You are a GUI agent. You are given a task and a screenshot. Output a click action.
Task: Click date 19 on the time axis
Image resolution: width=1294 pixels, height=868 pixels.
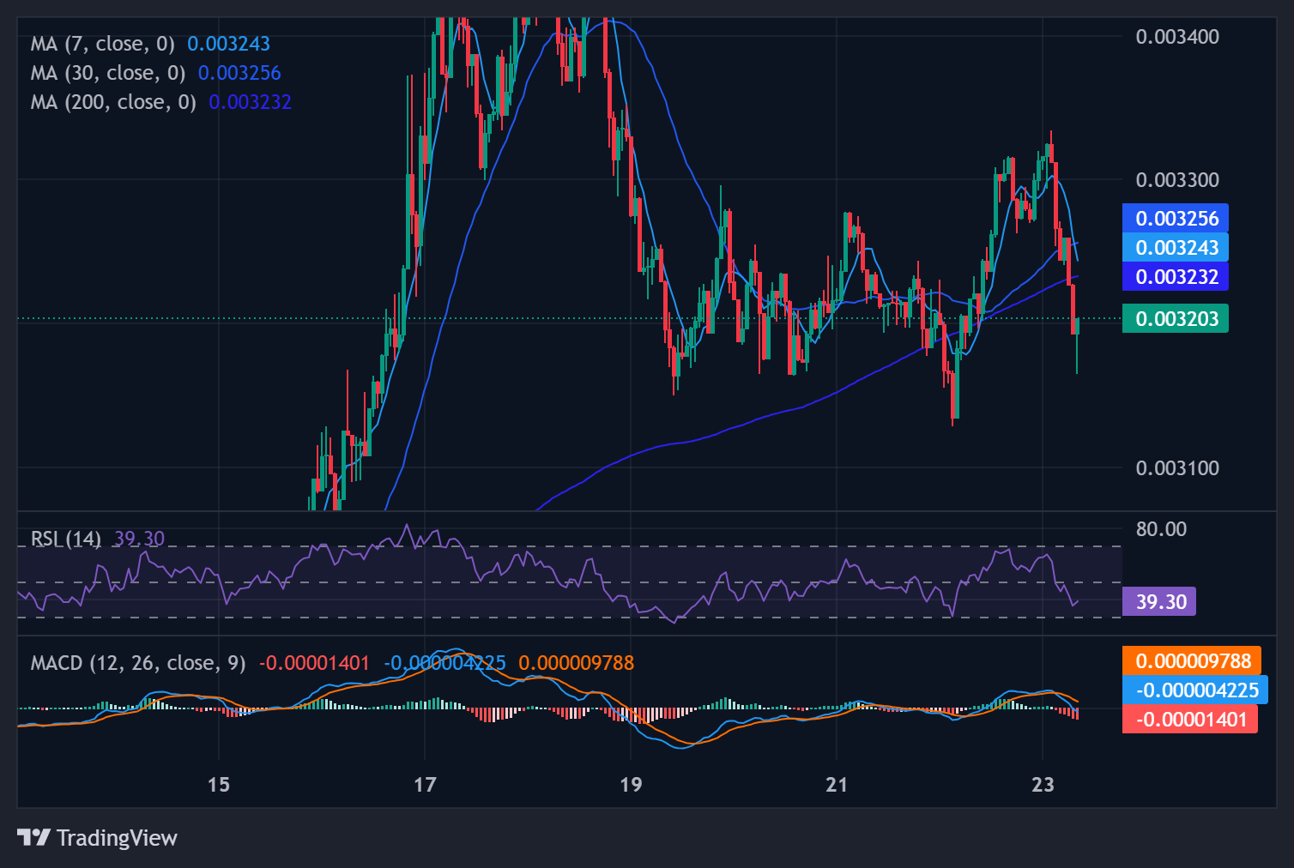tap(631, 784)
